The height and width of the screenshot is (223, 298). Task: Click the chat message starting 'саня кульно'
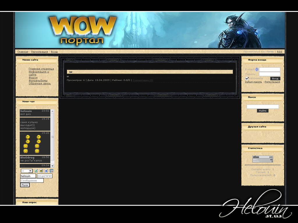click(29, 125)
